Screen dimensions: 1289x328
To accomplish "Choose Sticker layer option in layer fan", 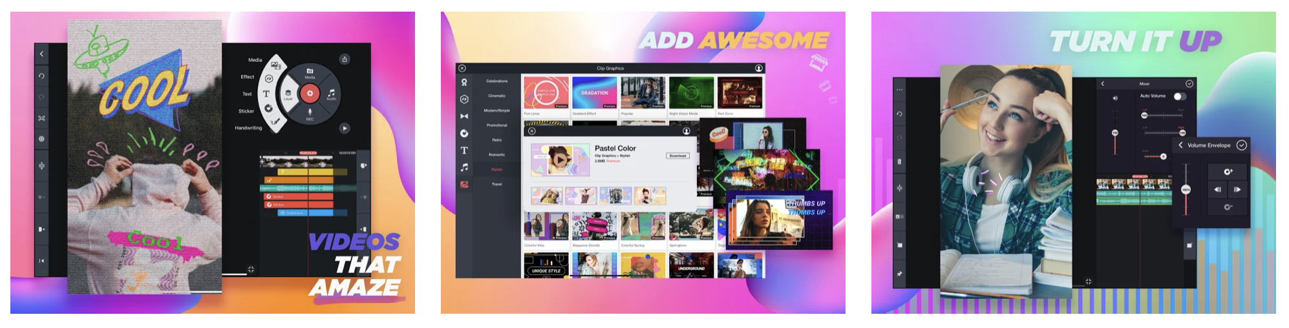I will [x=268, y=108].
